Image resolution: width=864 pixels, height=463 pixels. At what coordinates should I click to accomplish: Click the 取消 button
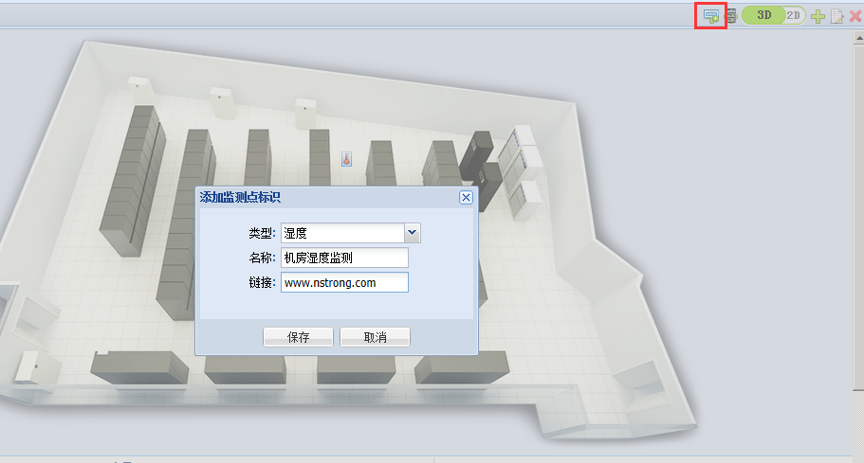coord(375,337)
